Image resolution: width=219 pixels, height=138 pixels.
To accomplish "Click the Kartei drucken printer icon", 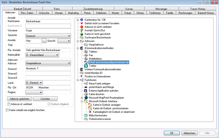I will 86,94.
